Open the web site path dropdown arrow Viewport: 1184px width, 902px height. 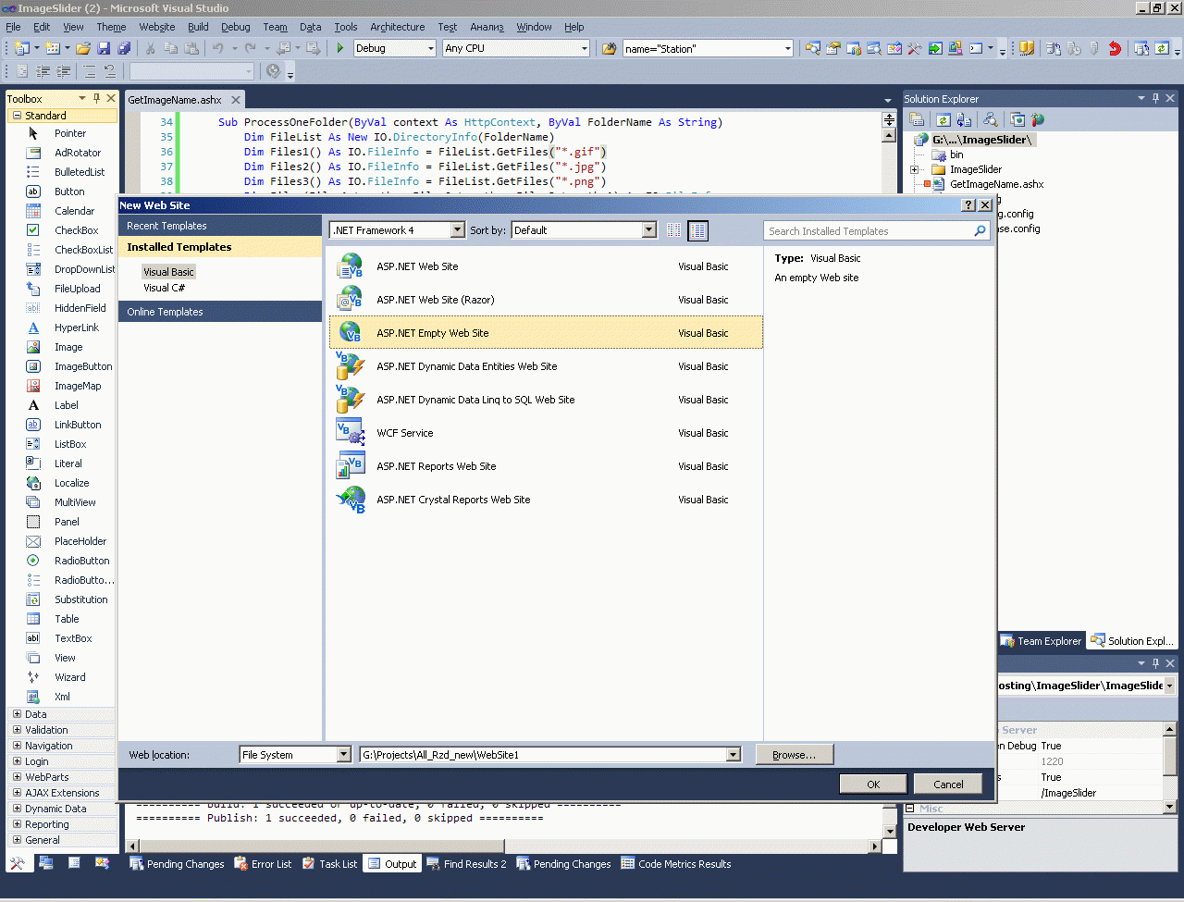tap(734, 755)
